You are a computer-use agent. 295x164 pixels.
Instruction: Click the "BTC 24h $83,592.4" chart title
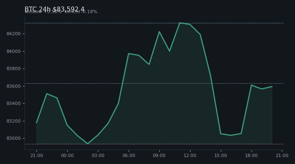pyautogui.click(x=54, y=9)
